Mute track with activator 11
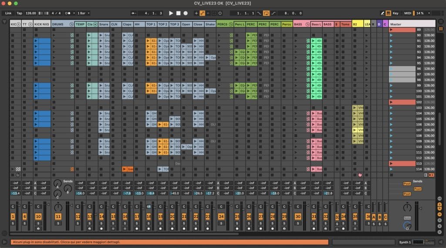Screen dimensions: 446x248 (58, 217)
